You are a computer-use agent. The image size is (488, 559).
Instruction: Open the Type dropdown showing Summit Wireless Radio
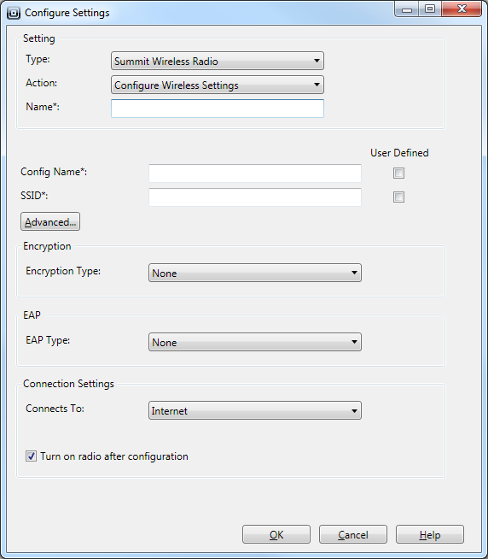tap(218, 61)
